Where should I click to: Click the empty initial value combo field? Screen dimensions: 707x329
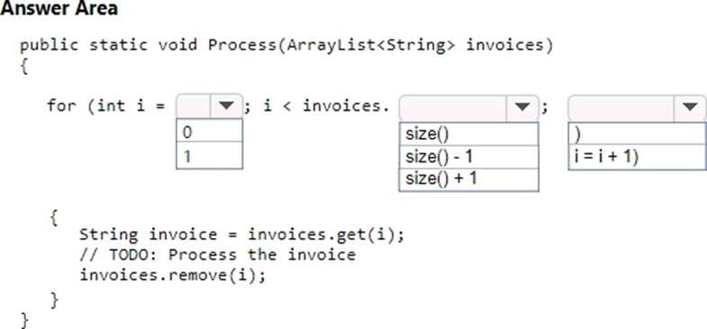(194, 106)
